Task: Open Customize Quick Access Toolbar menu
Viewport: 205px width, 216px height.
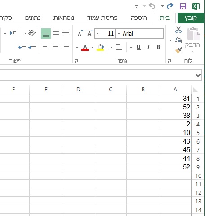Action: click(136, 7)
